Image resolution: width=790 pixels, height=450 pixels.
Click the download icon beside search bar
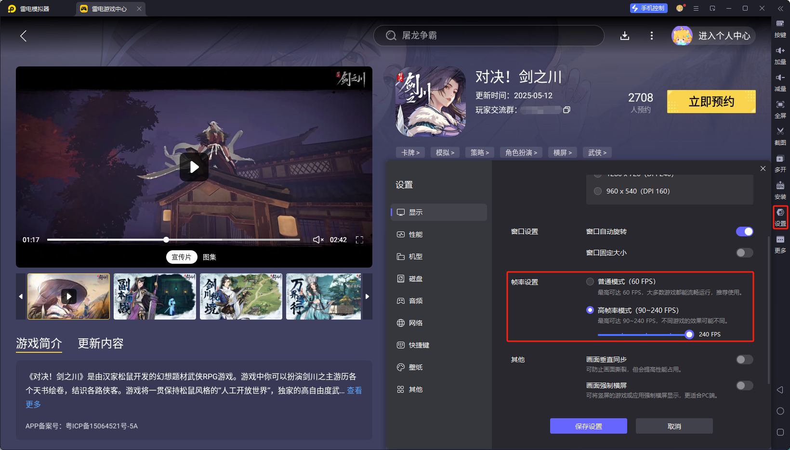point(625,36)
